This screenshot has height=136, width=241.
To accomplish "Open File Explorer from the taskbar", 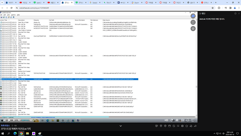I will pos(27,133).
